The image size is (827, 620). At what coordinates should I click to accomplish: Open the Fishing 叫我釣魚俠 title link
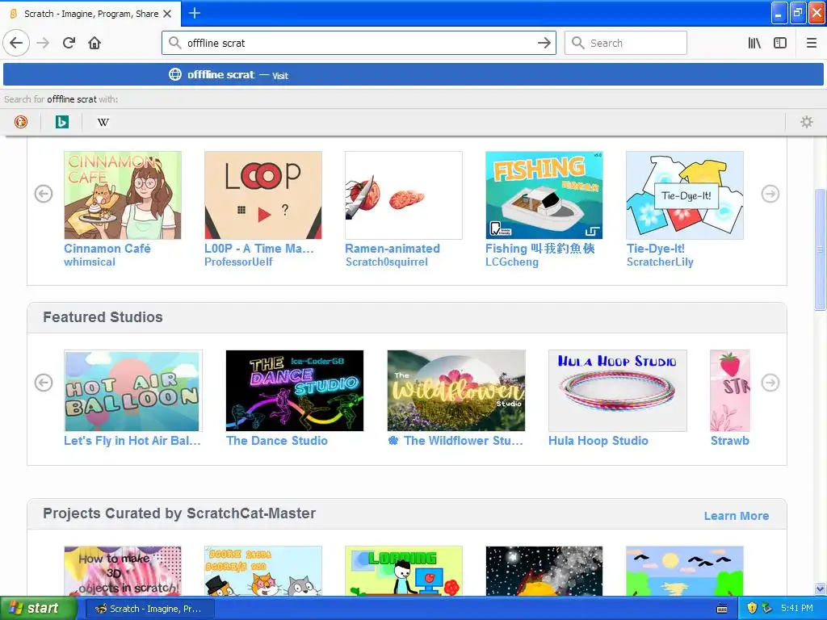click(x=540, y=249)
